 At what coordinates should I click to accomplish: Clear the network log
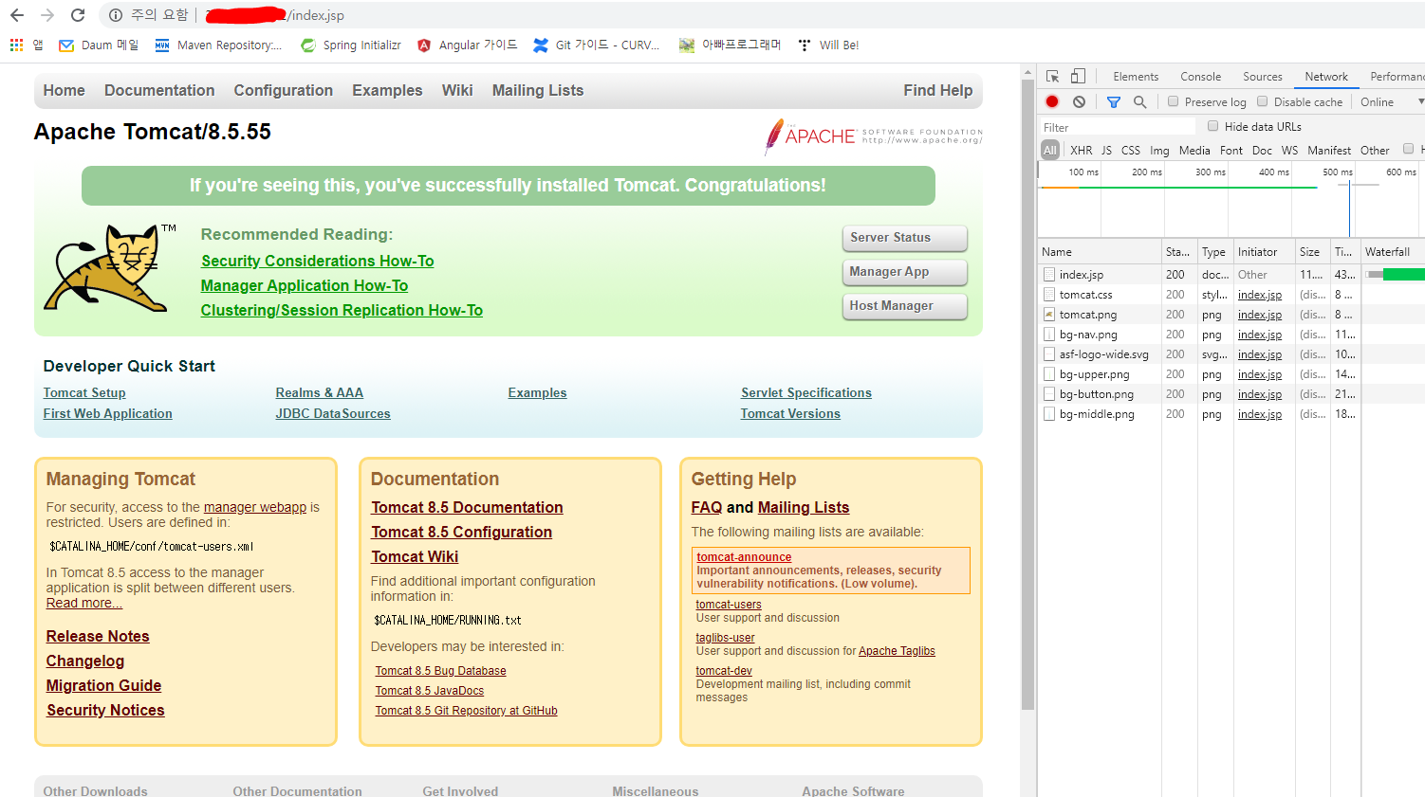[1079, 101]
